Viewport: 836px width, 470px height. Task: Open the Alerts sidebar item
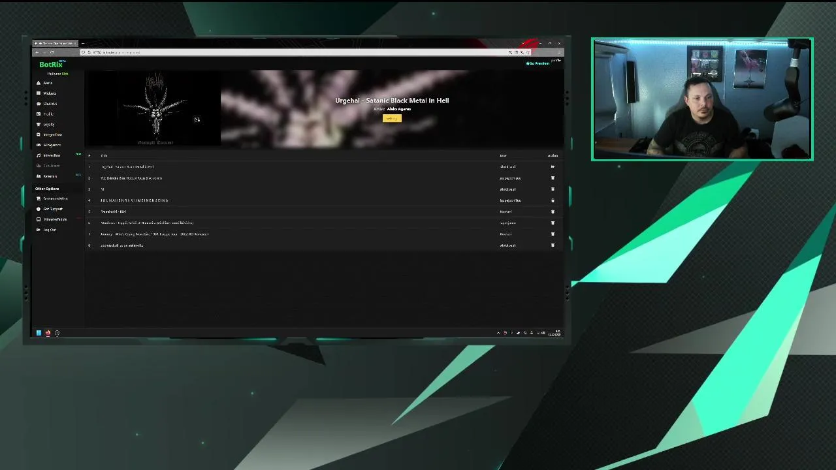[48, 83]
